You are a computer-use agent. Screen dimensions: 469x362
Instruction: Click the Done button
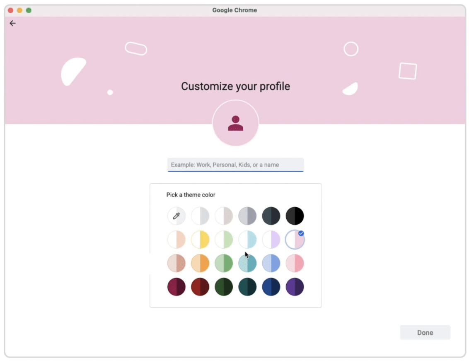click(x=425, y=332)
